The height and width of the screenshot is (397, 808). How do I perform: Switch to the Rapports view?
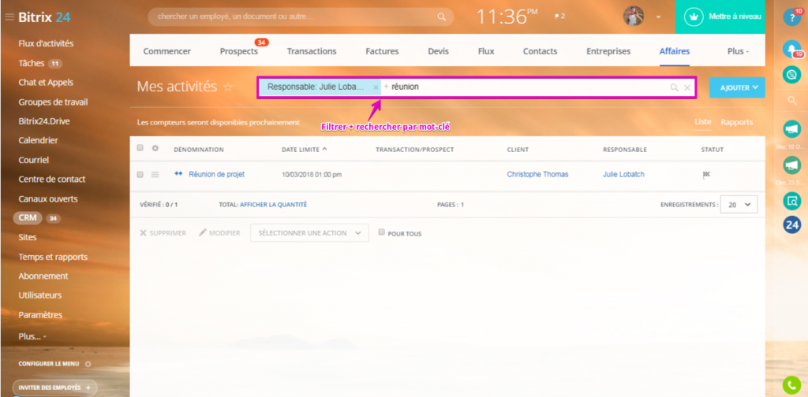(x=737, y=122)
